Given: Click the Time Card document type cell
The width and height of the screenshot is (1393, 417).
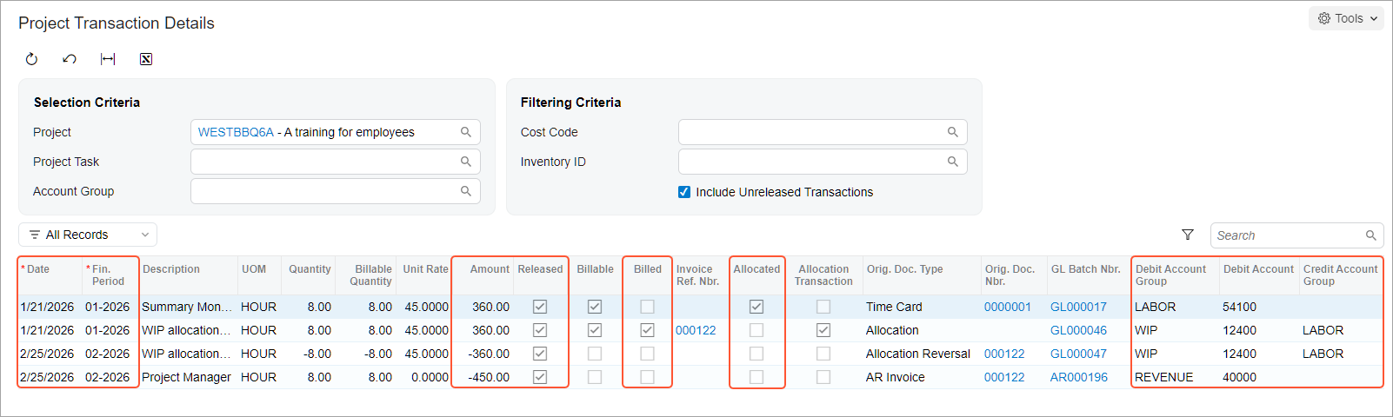Looking at the screenshot, I should coord(921,307).
